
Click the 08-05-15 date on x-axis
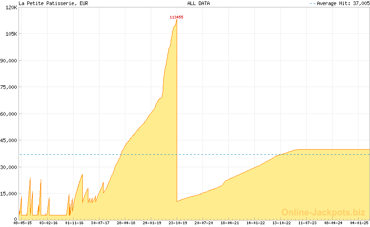[23, 223]
